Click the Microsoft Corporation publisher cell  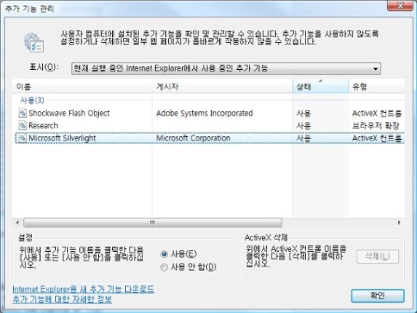click(193, 138)
